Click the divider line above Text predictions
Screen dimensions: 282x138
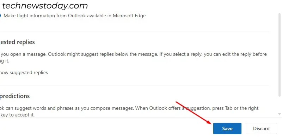(x=135, y=85)
